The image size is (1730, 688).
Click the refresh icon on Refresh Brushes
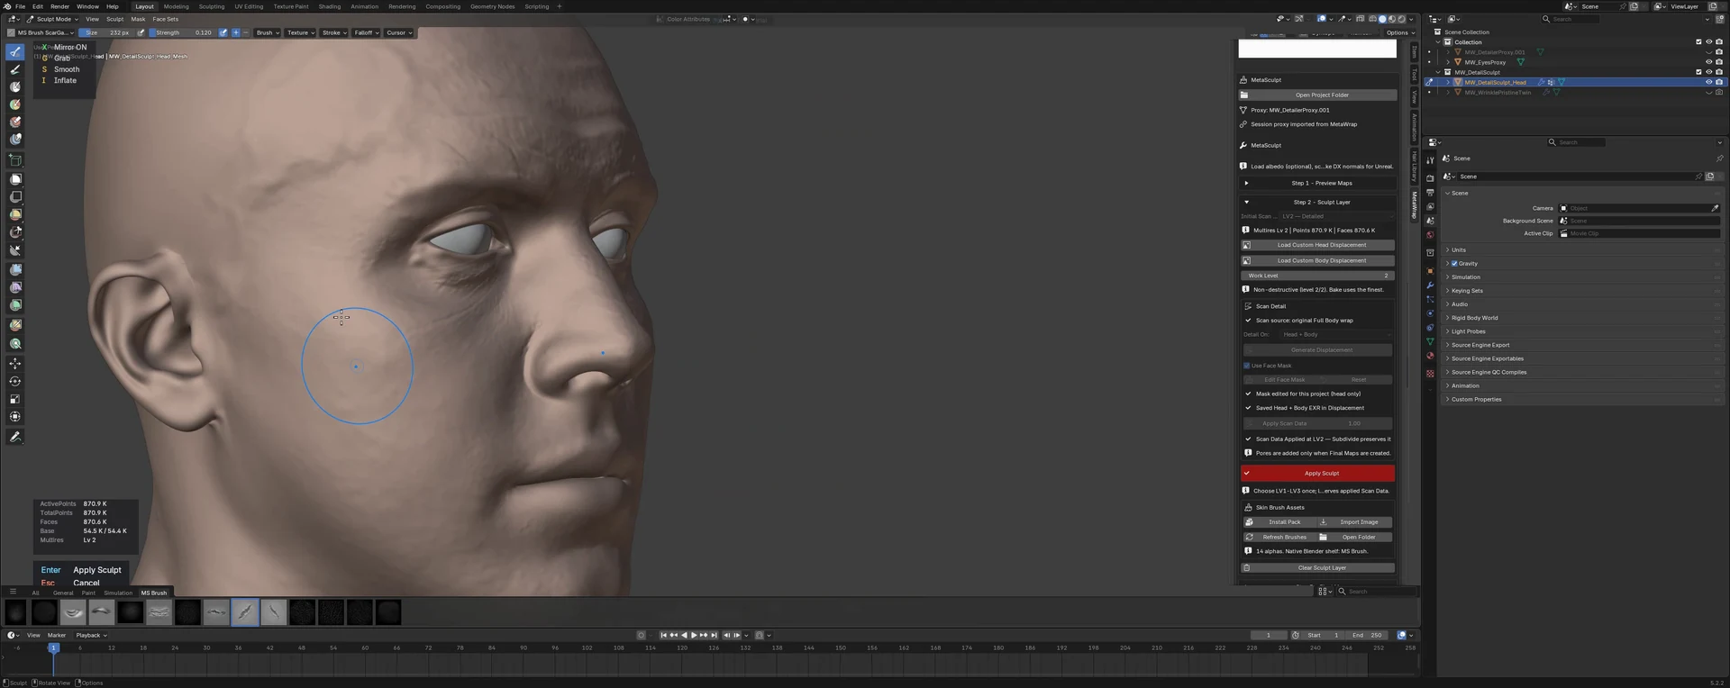pos(1249,538)
